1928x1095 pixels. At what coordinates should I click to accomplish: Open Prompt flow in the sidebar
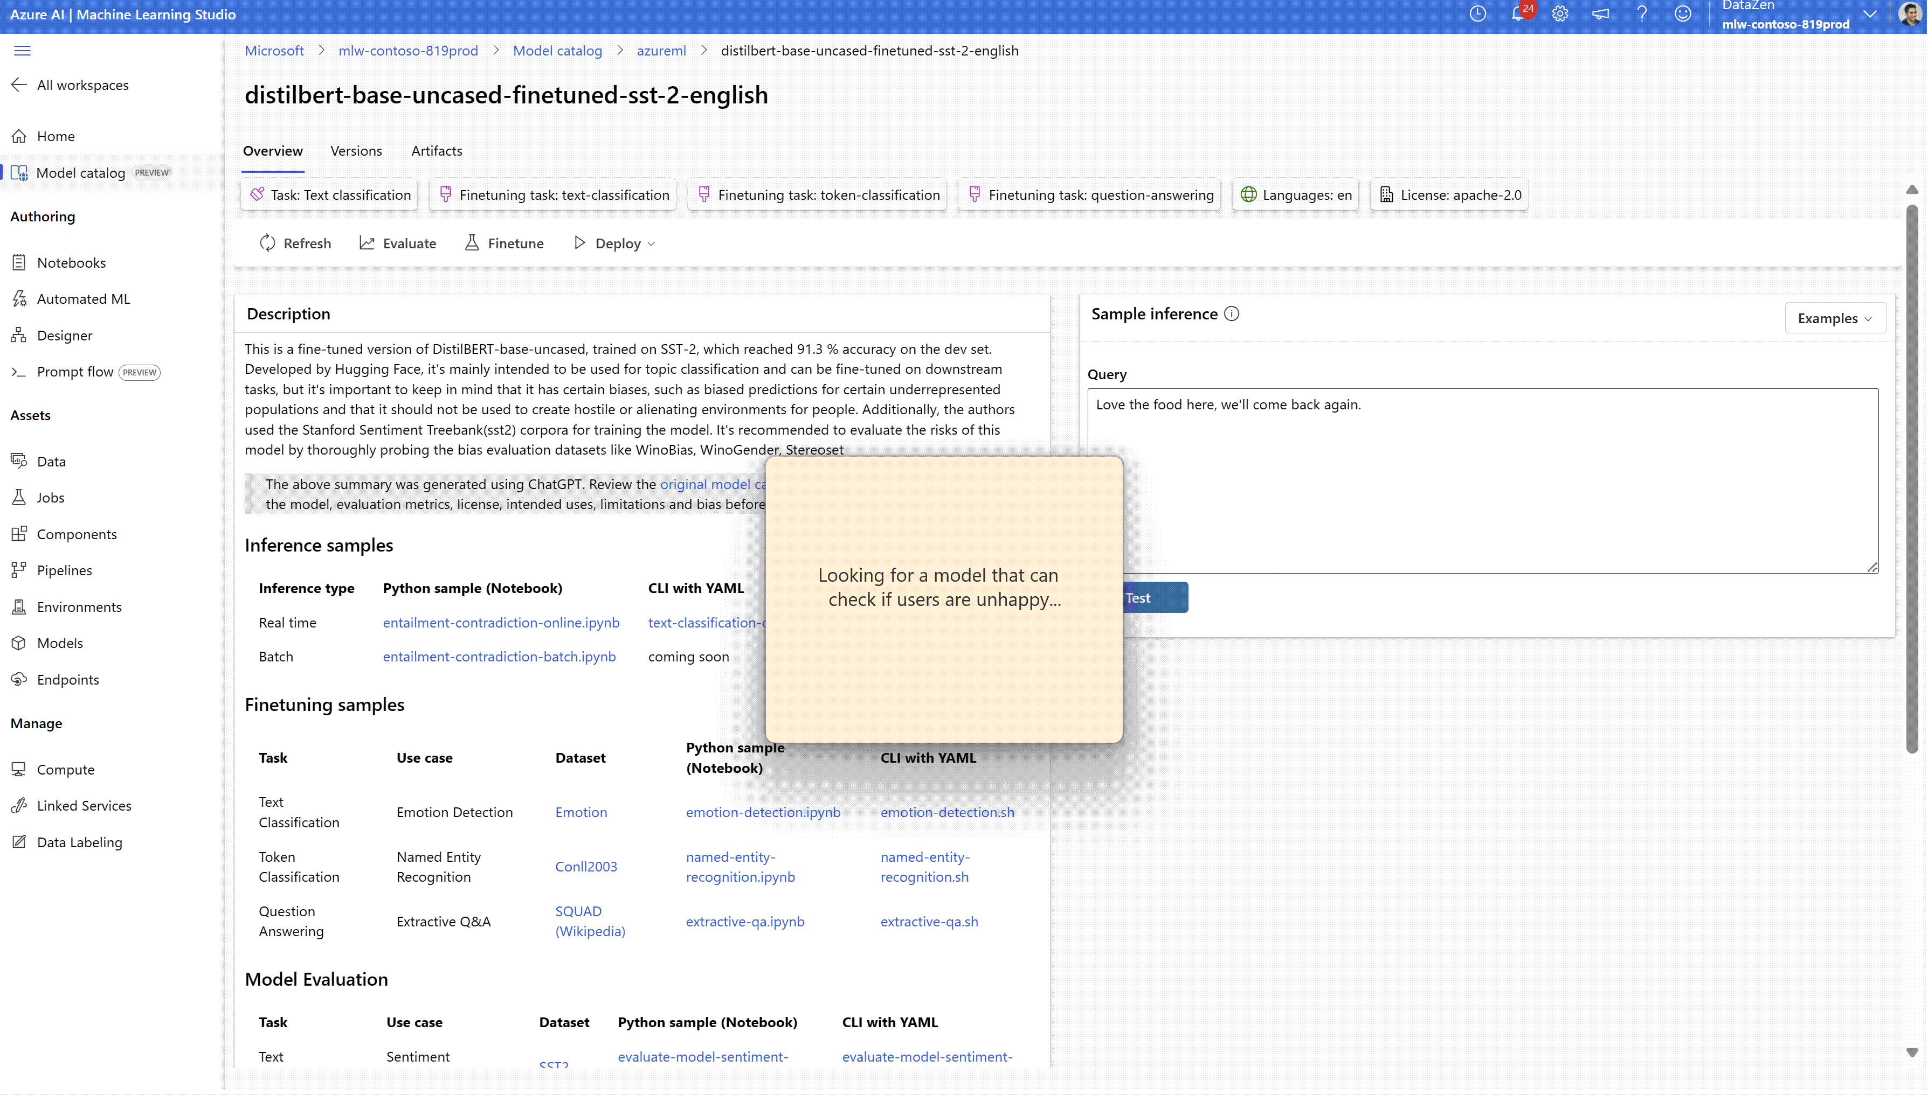tap(75, 372)
